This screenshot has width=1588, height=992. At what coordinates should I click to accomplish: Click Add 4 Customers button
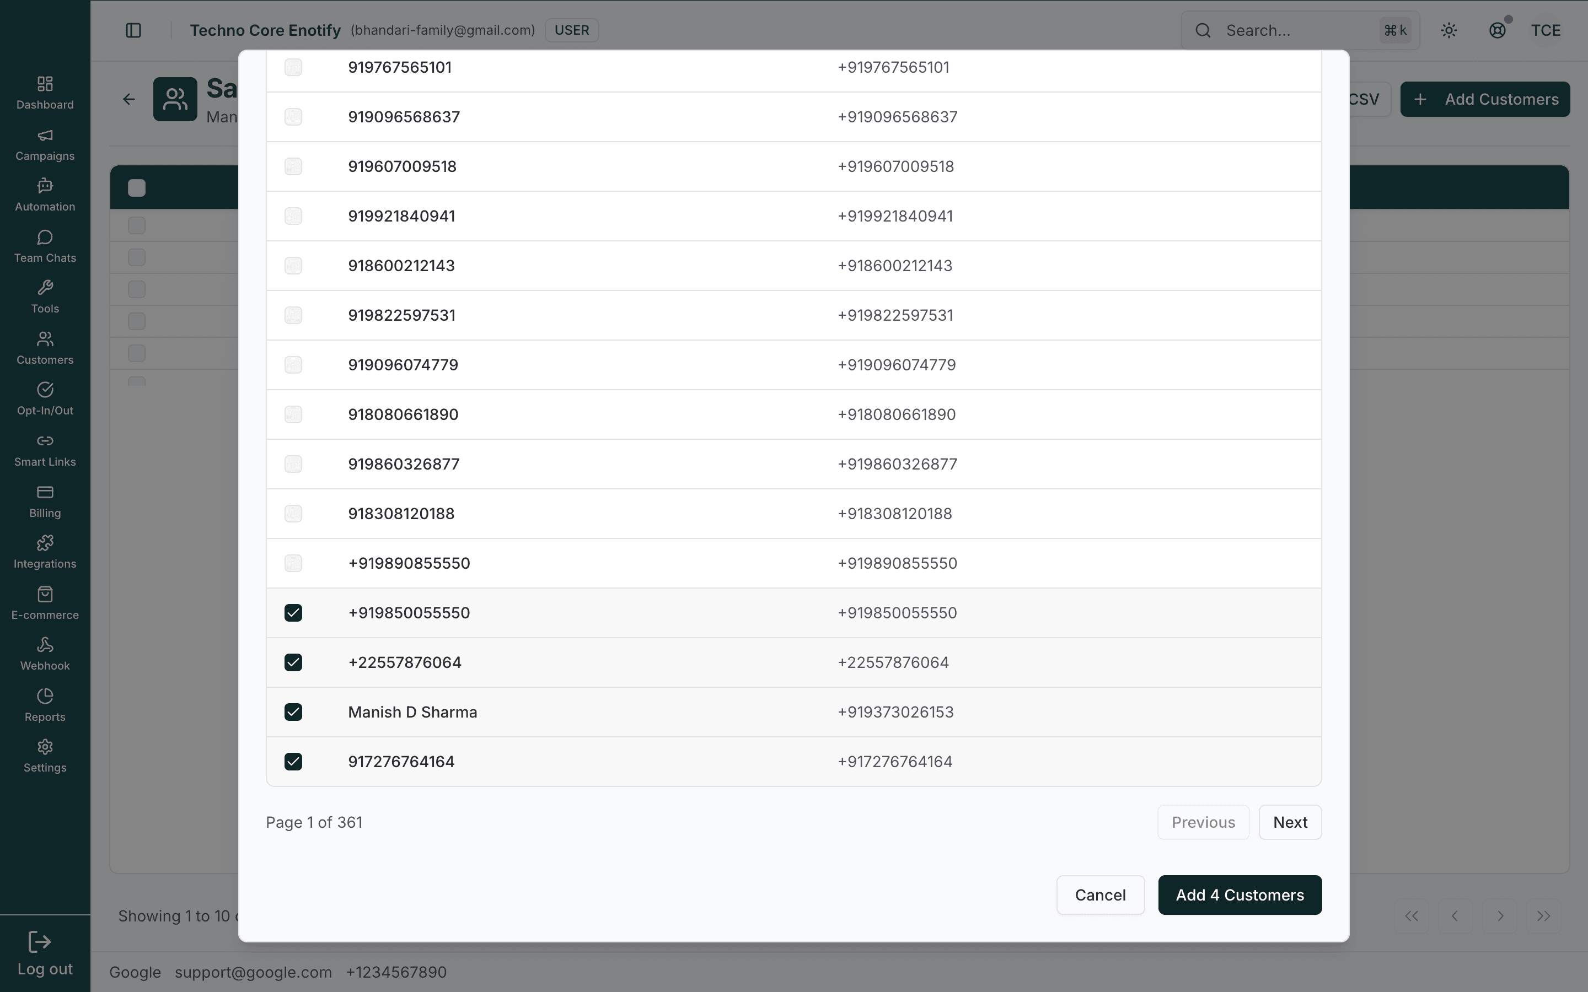click(1240, 895)
